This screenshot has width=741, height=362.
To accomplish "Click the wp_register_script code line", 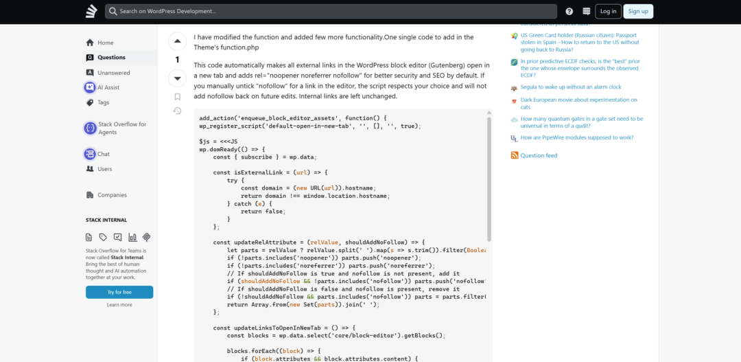I will [310, 126].
